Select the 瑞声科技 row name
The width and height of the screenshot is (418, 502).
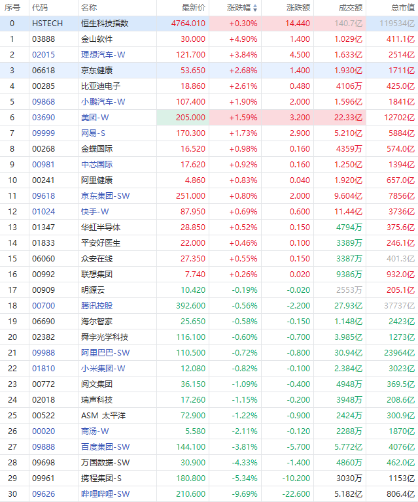[x=97, y=400]
